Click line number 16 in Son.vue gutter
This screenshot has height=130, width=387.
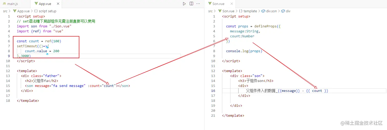coord(213,91)
